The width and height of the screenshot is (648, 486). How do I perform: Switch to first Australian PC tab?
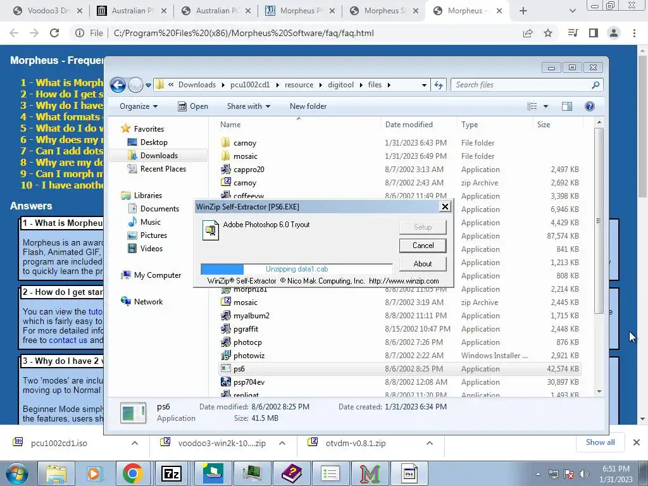pyautogui.click(x=132, y=11)
